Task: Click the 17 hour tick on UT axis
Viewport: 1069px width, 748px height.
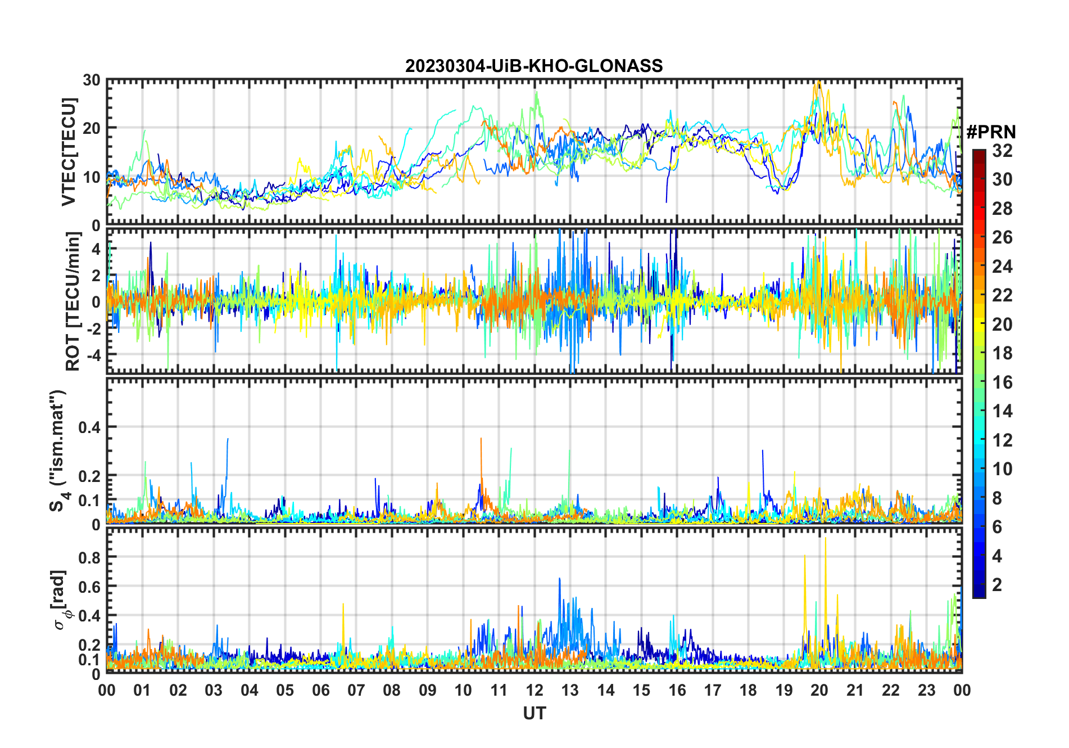Action: coord(713,690)
